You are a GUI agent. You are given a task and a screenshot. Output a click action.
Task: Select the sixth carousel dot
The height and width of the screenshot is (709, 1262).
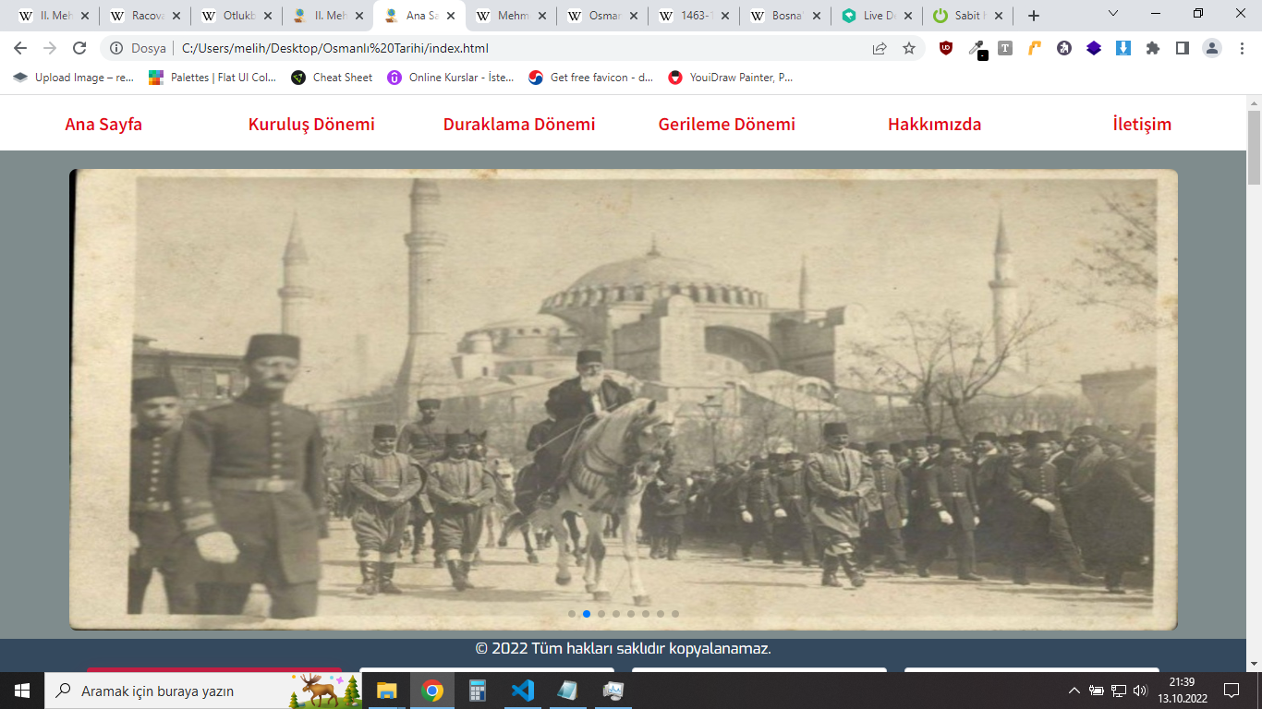coord(646,614)
